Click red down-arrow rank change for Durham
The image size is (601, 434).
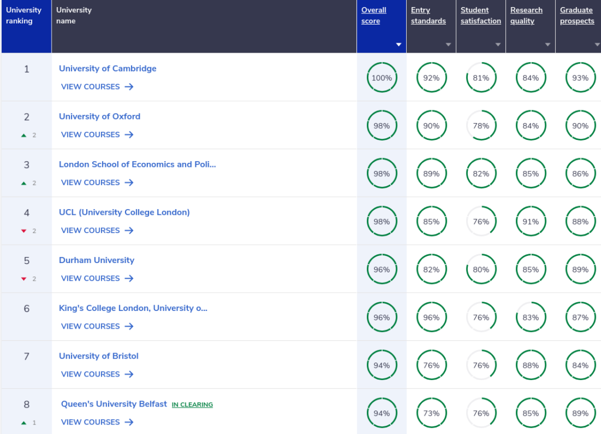[23, 279]
